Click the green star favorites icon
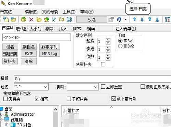This screenshot has width=171, height=127. [x=47, y=19]
